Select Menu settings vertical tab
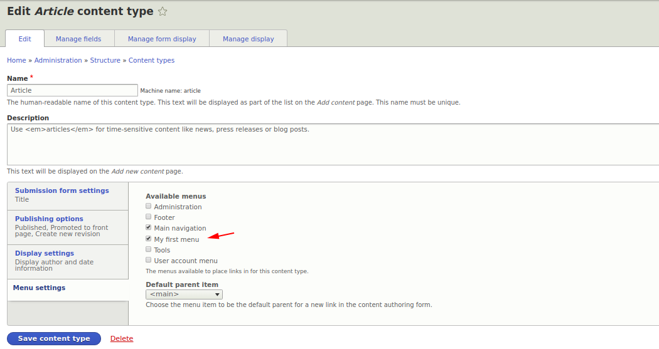Screen dimensions: 659x349 (x=68, y=290)
